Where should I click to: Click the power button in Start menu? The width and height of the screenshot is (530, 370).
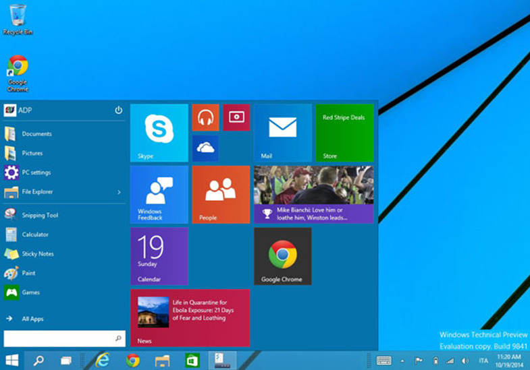pos(119,111)
